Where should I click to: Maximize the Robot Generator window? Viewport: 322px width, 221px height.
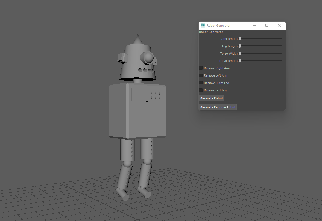coord(267,25)
